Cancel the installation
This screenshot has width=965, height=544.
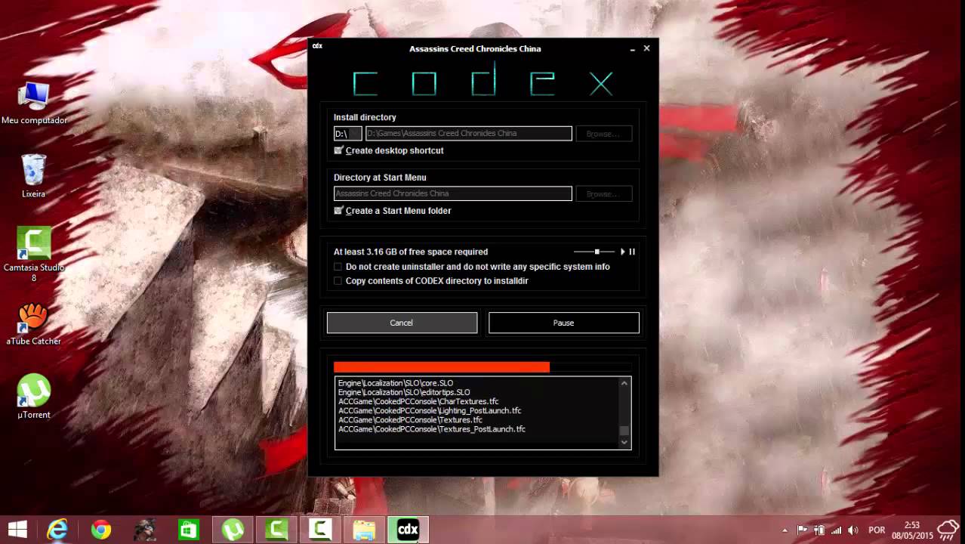pos(402,323)
